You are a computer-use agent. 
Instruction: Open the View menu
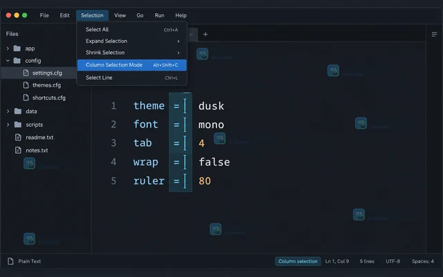point(120,15)
